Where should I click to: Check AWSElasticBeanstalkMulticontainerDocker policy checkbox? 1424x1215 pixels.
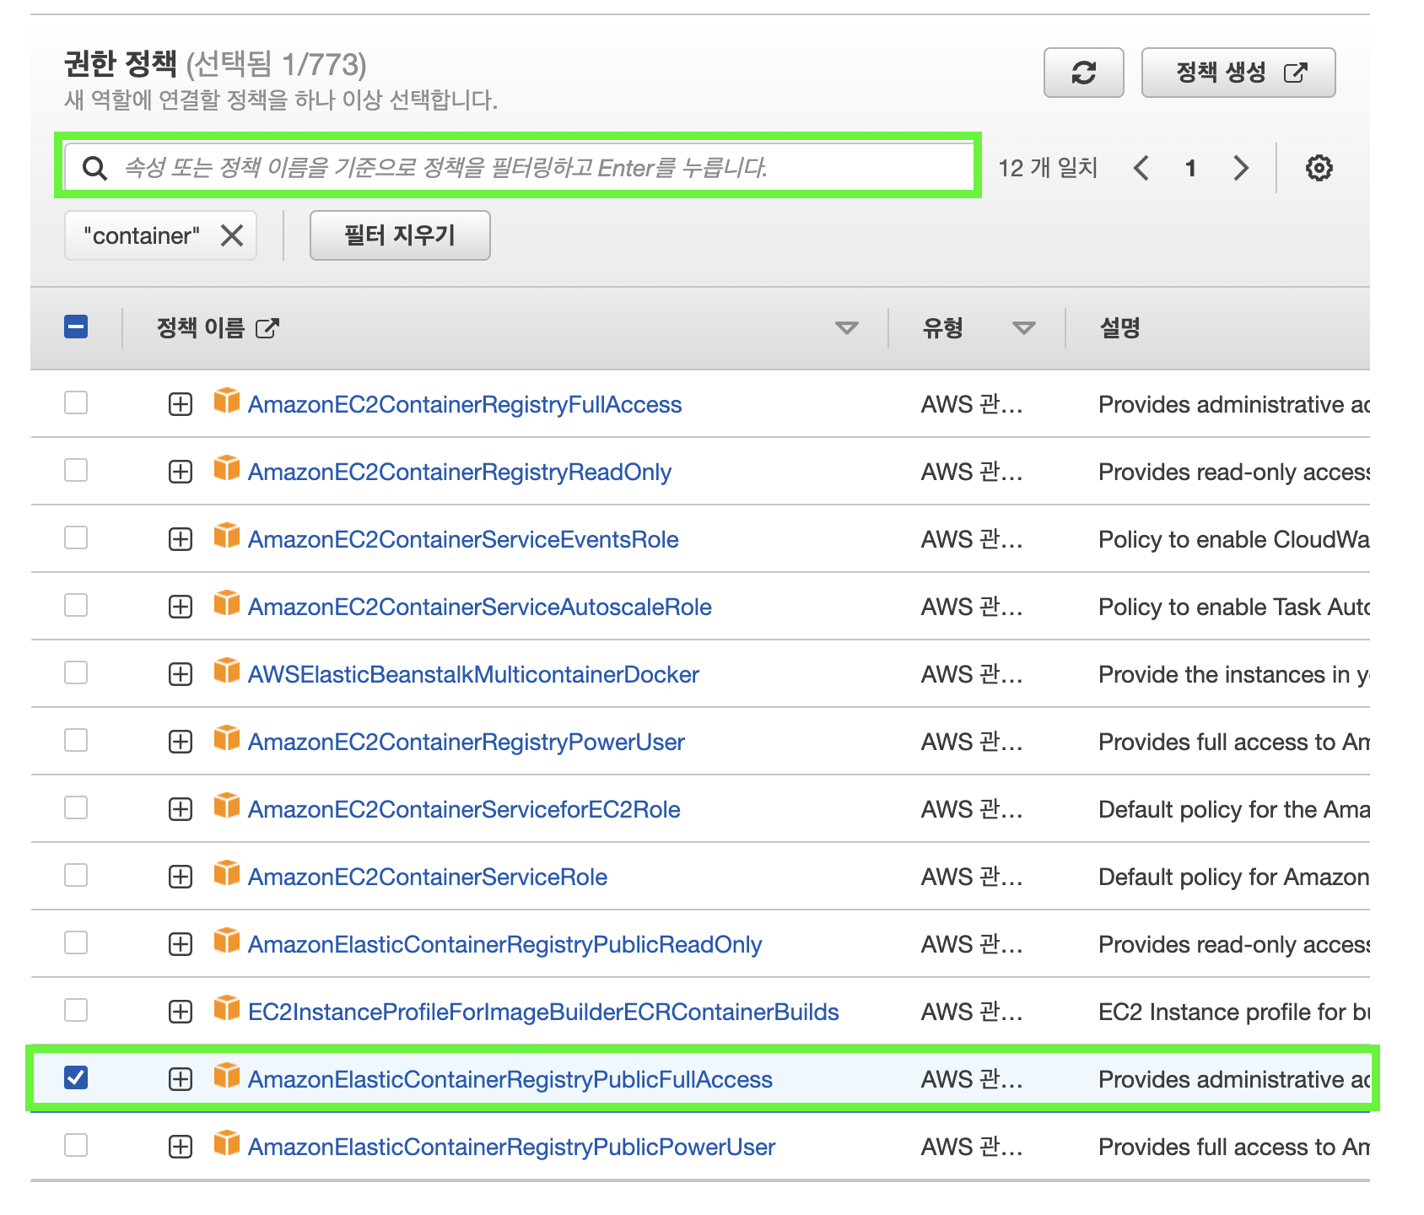tap(76, 672)
